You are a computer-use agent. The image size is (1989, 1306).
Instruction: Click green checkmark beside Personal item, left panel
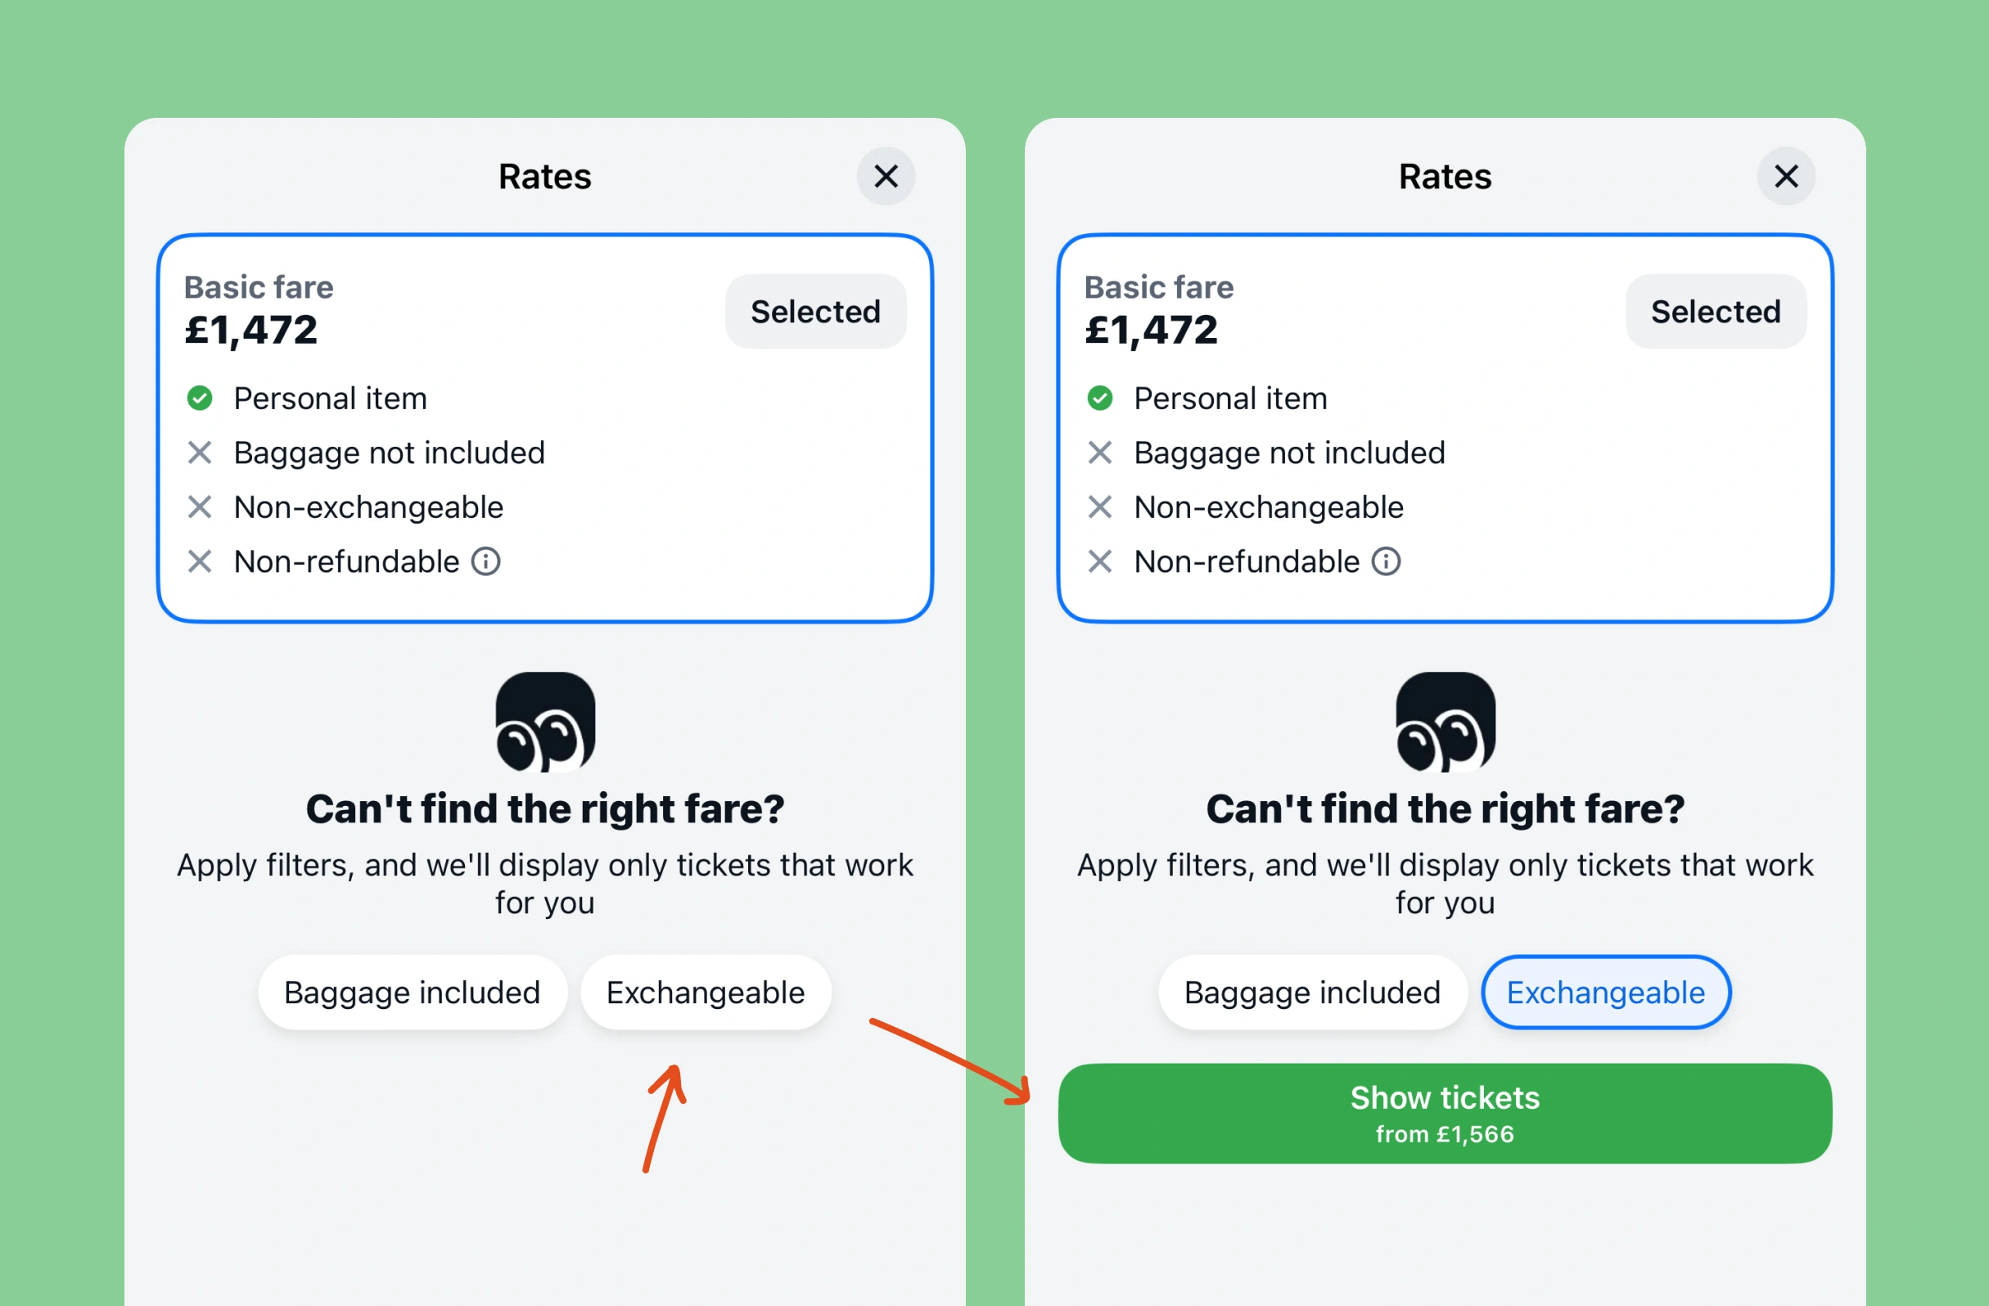point(200,399)
